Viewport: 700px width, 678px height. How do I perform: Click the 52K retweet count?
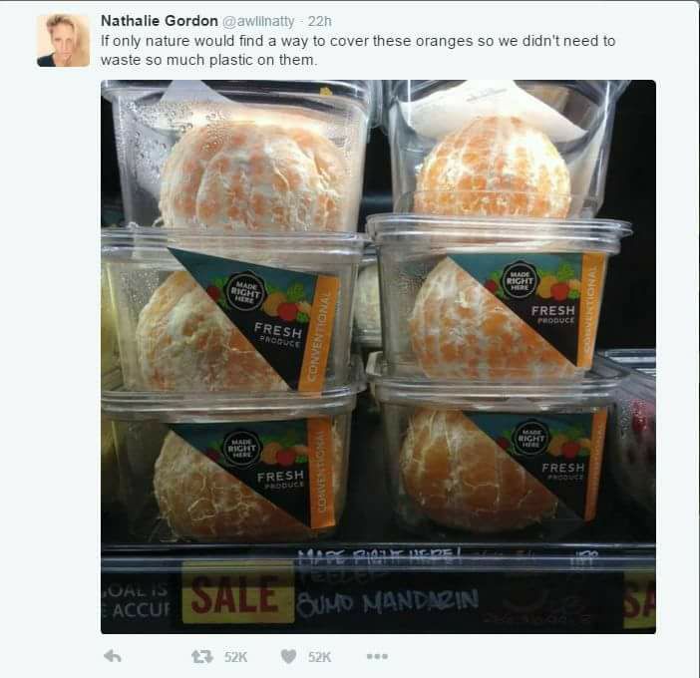(235, 657)
